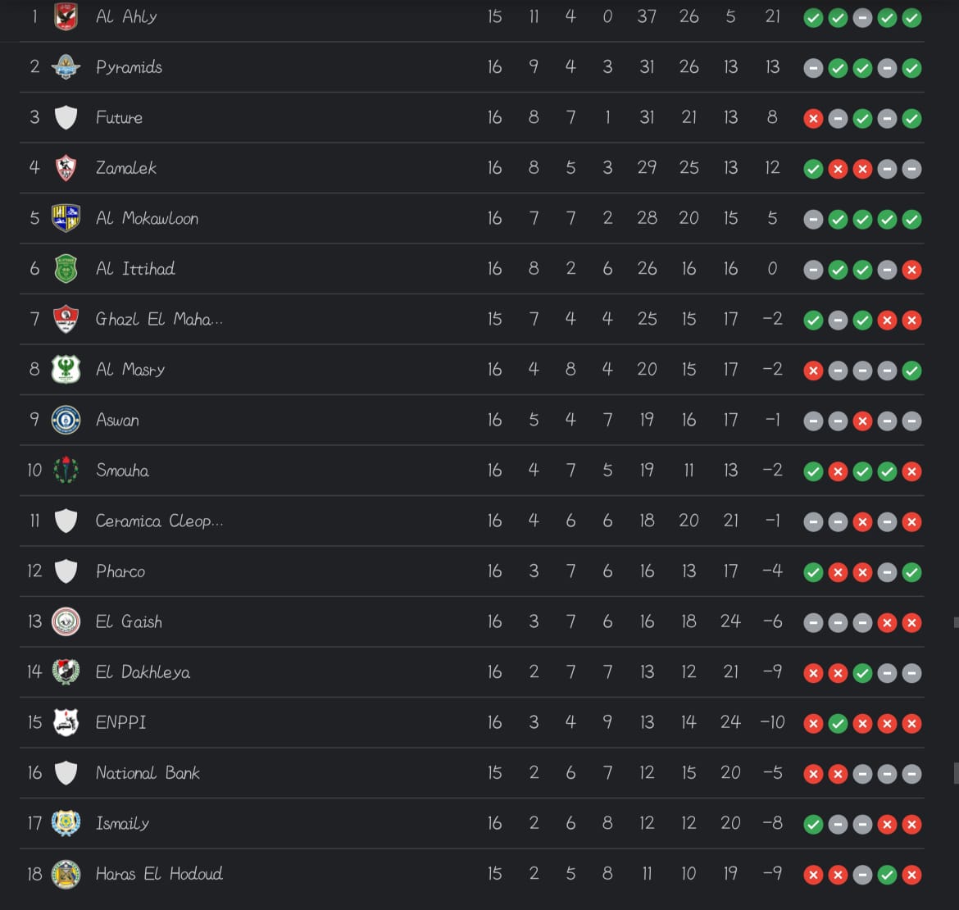Open the Ghazl El Maha... team link
959x910 pixels.
coord(159,319)
